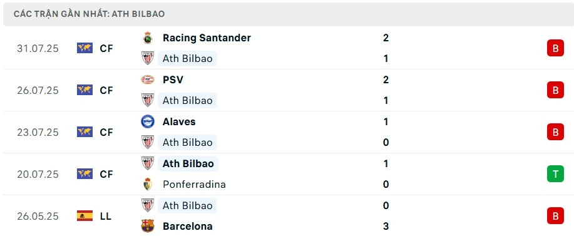
Task: Click Ath Bilbao crest in Ponferradina match
Action: point(148,163)
